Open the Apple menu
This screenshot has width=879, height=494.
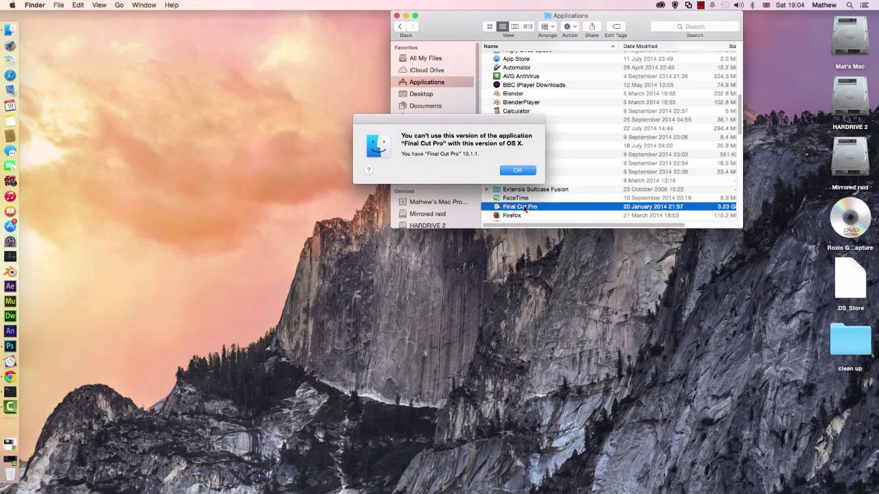click(x=12, y=5)
